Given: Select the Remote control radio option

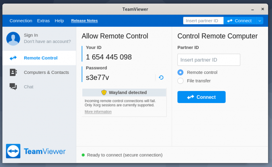Looking at the screenshot, I should coord(180,72).
